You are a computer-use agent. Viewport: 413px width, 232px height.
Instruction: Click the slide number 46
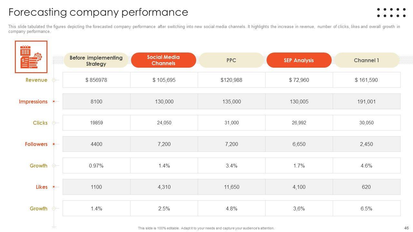click(x=406, y=228)
